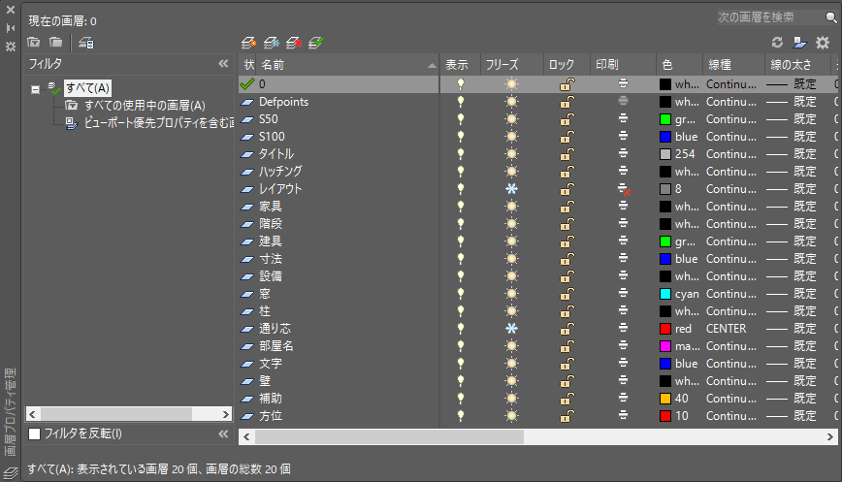Screen dimensions: 842x482
Task: Collapse the すべて(A) filter tree node
Action: 36,89
